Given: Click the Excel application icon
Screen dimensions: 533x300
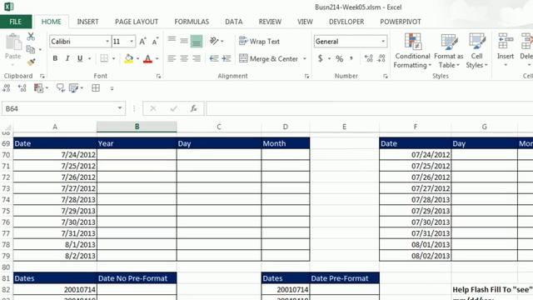Looking at the screenshot, I should pos(9,7).
